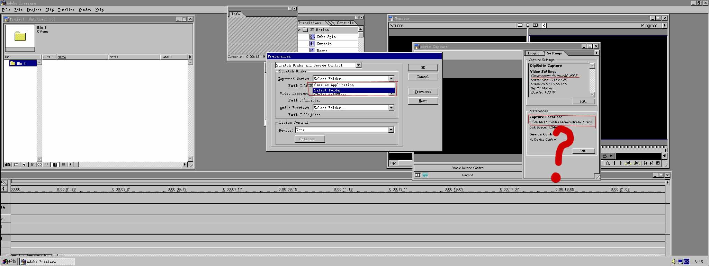The height and width of the screenshot is (266, 709).
Task: Click the bin area resize arrows icon
Action: (x=39, y=165)
